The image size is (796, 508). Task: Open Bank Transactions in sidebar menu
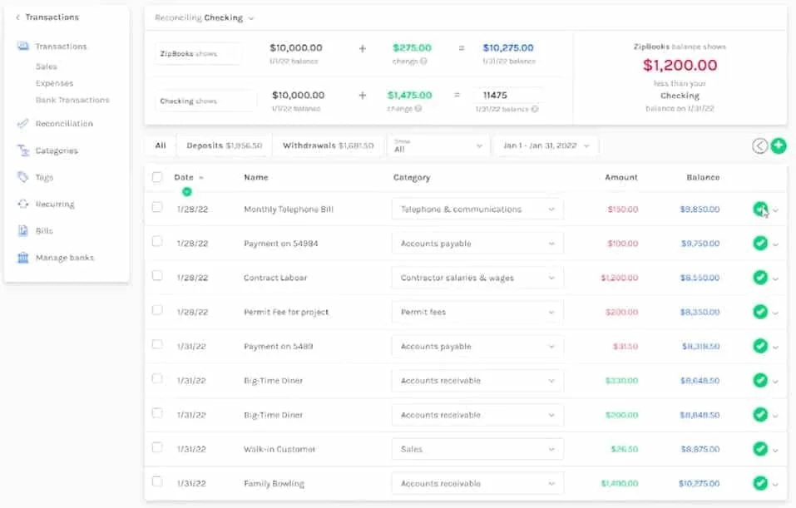click(x=72, y=100)
